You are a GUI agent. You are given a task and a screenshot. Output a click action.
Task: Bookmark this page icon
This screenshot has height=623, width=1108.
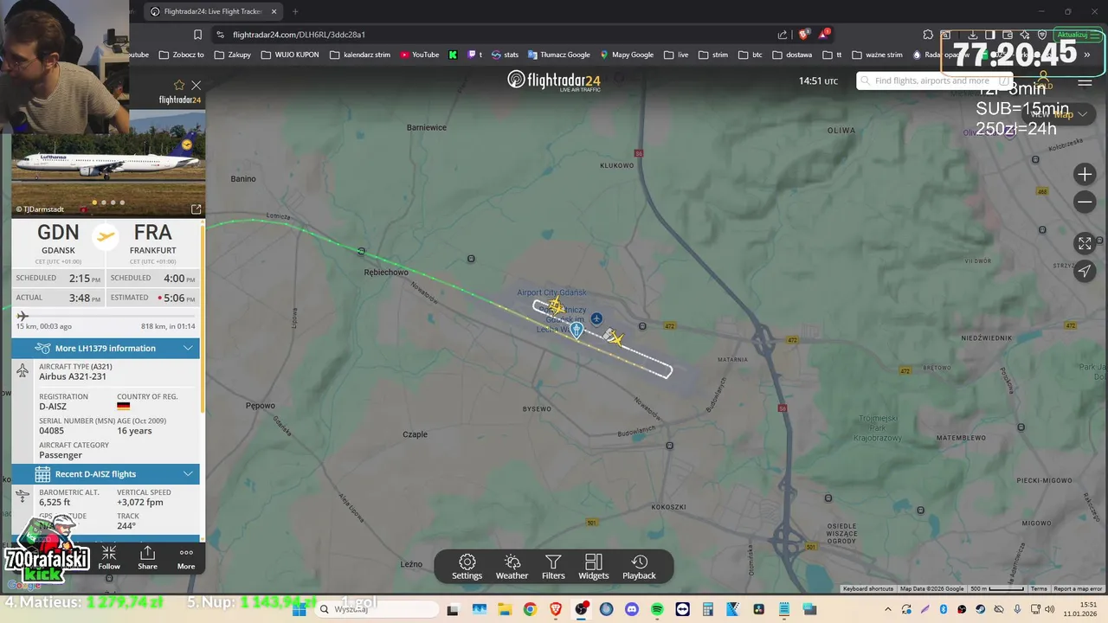click(x=197, y=35)
